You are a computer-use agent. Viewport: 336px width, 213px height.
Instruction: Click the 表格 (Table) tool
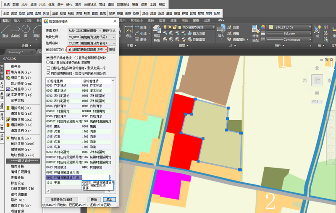click(141, 39)
